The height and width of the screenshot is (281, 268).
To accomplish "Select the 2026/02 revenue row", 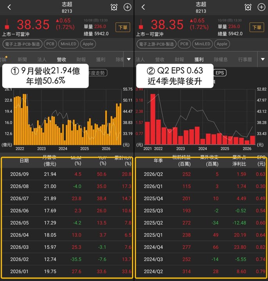I will [67, 259].
